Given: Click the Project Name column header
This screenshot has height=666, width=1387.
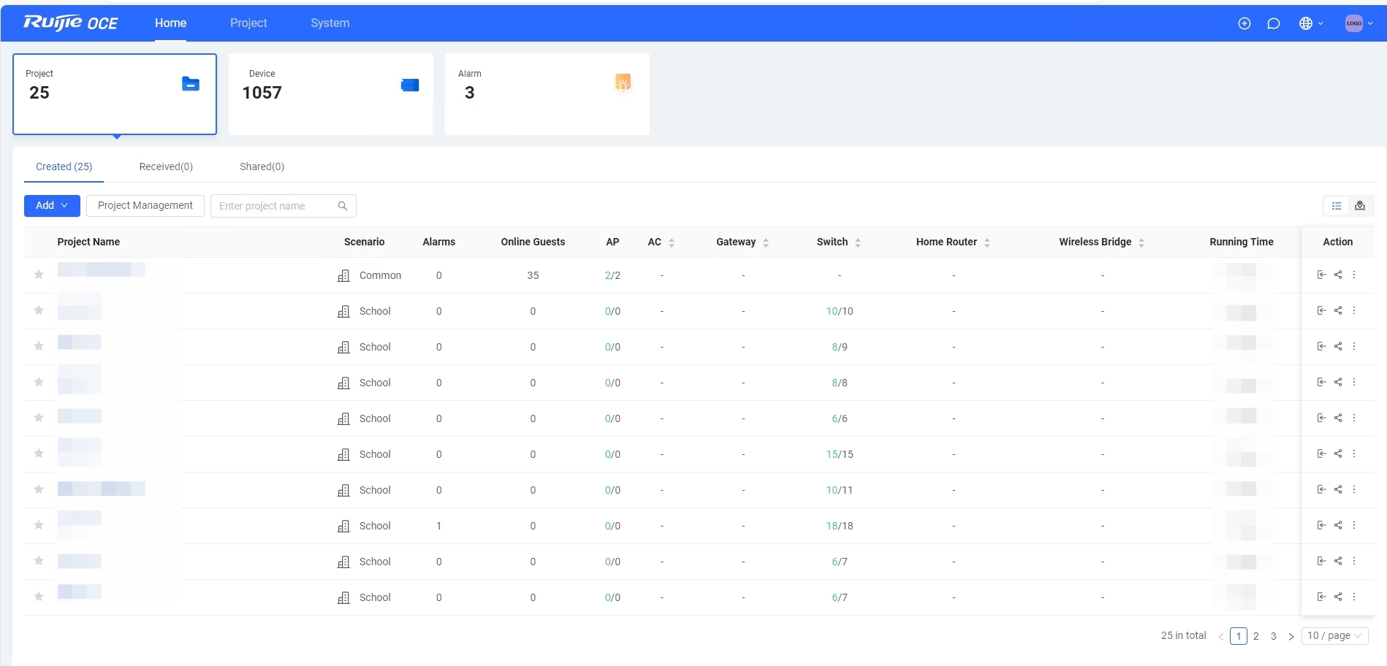Looking at the screenshot, I should (88, 242).
